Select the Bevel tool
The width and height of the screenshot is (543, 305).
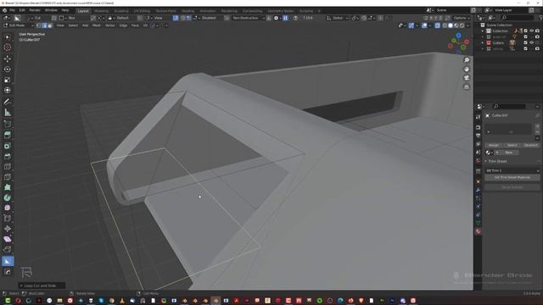(x=8, y=156)
